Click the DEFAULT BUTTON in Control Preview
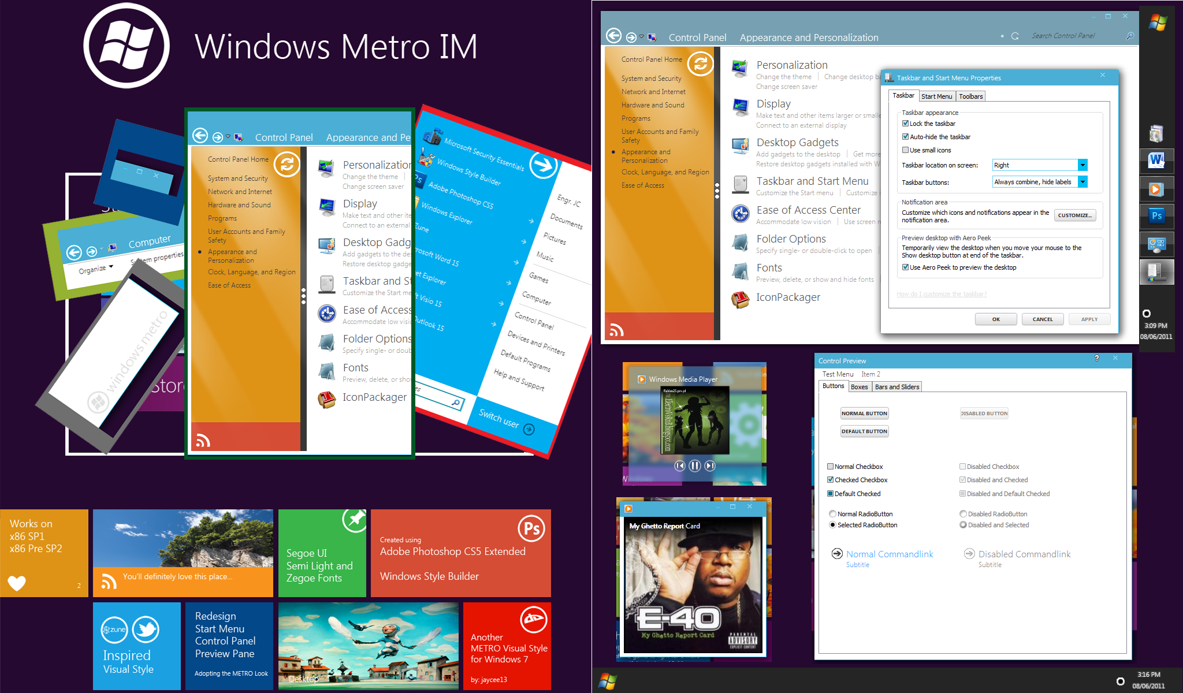Screen dimensions: 1183x693 click(864, 431)
